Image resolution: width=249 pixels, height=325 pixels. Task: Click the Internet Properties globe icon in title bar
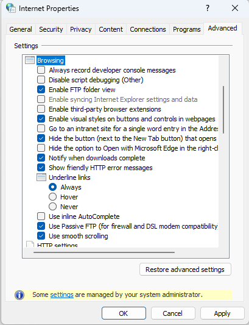pos(10,8)
